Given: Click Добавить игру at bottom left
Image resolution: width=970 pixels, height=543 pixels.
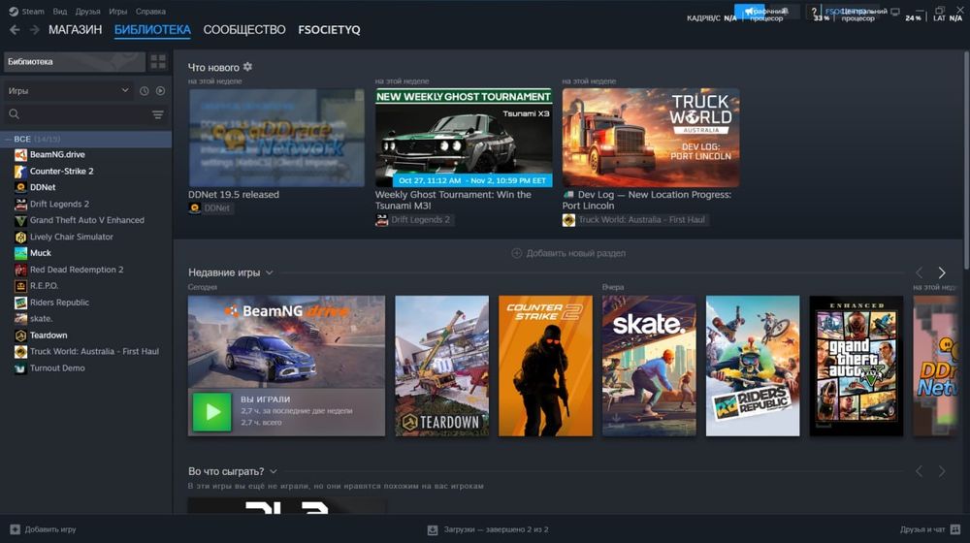Looking at the screenshot, I should pos(44,529).
